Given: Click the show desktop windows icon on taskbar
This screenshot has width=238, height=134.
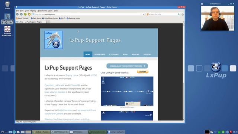Looking at the screenshot, I should pos(18,132).
